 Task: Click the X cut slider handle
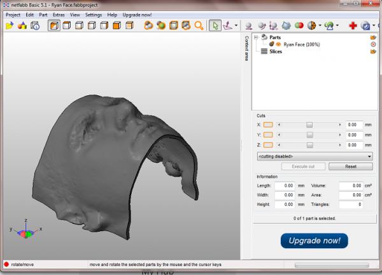point(309,124)
